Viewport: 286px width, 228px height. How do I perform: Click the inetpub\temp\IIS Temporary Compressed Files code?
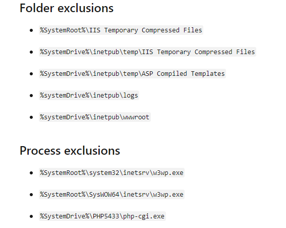click(147, 52)
